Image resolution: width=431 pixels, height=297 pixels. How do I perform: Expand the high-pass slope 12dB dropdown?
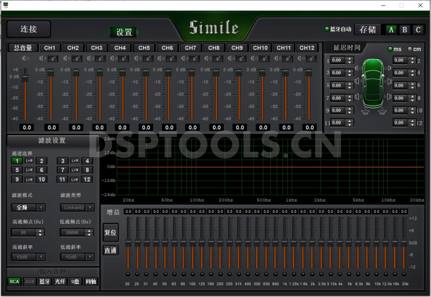tap(40, 257)
